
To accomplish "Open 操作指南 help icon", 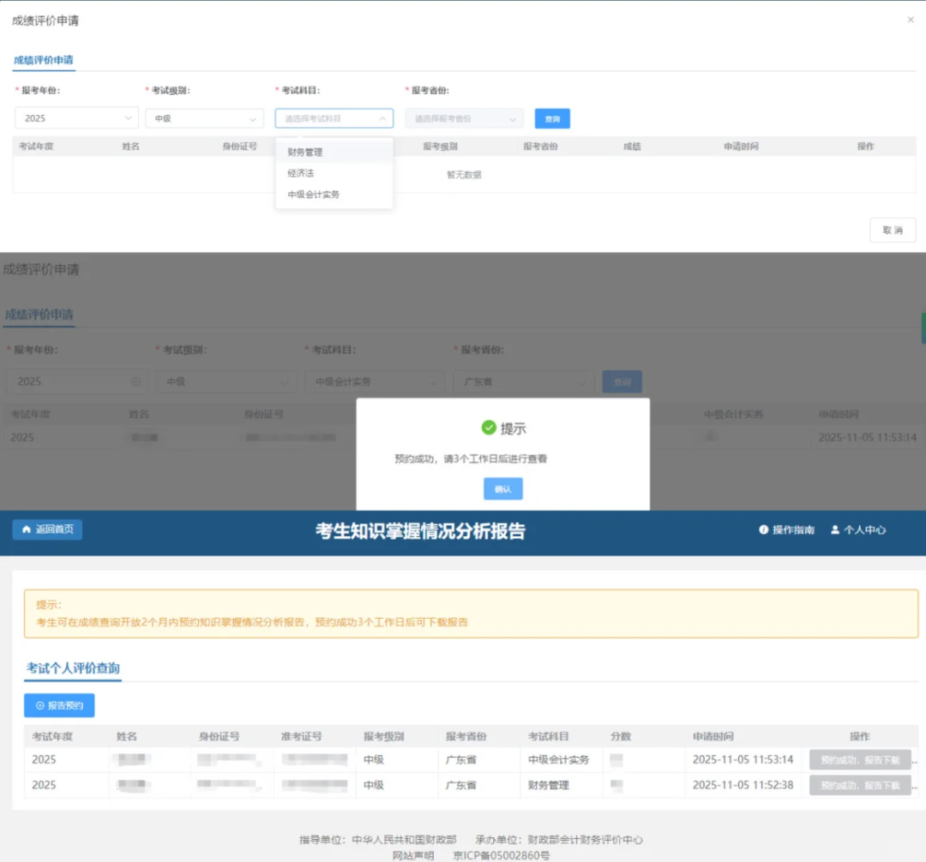I will (x=763, y=530).
